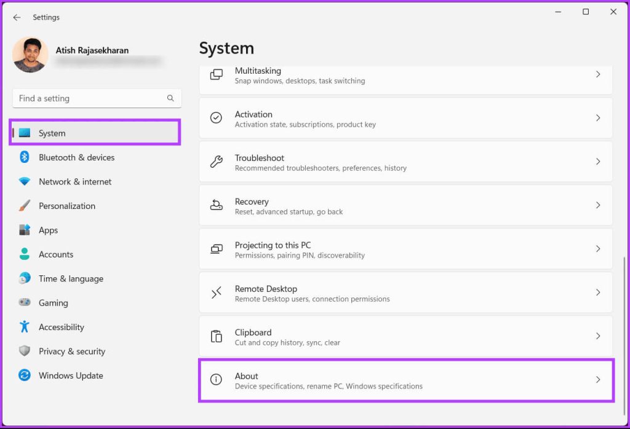Click the Find a setting search box
Viewport: 630px width, 429px height.
89,98
